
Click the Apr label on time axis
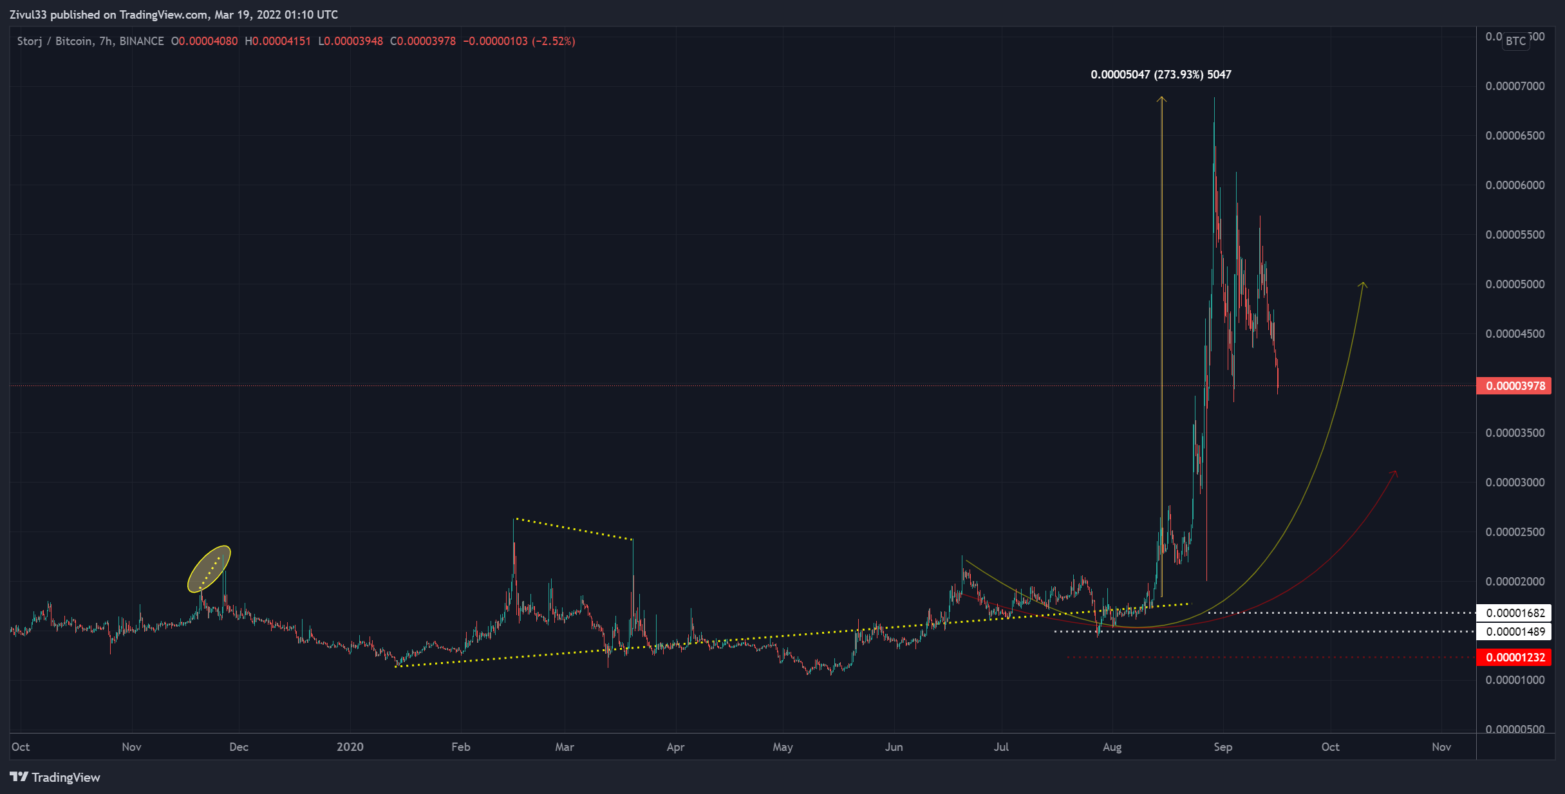pyautogui.click(x=675, y=747)
